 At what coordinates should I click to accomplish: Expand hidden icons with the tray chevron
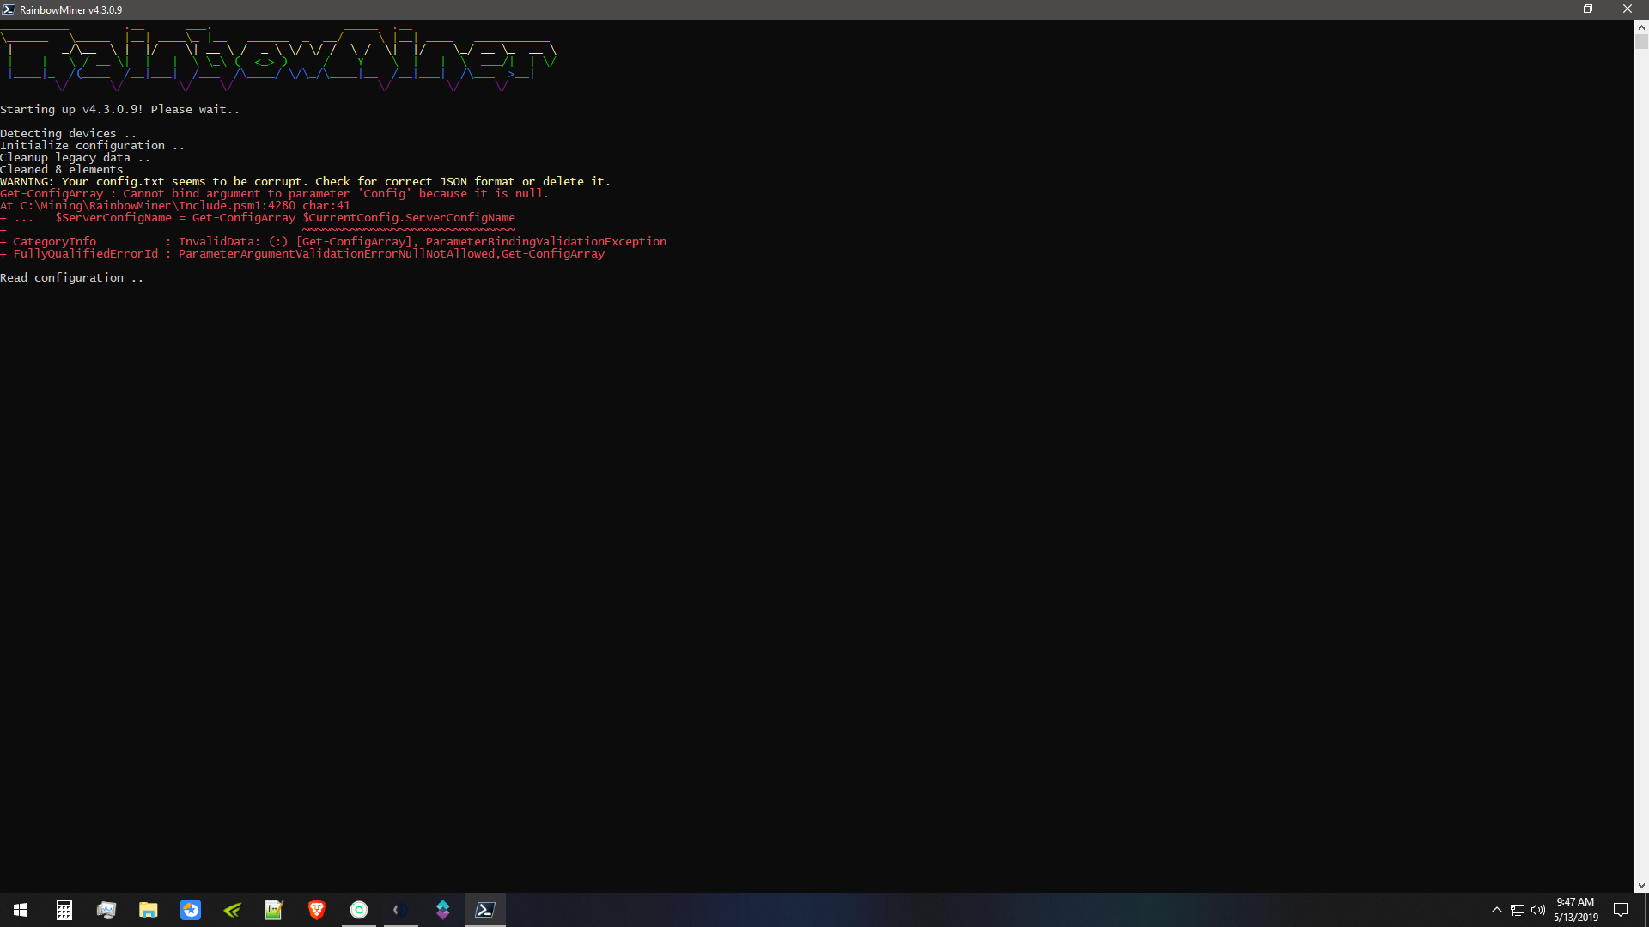[x=1496, y=910]
